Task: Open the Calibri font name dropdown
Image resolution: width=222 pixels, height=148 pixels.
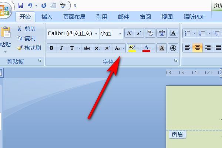Action: pyautogui.click(x=96, y=34)
